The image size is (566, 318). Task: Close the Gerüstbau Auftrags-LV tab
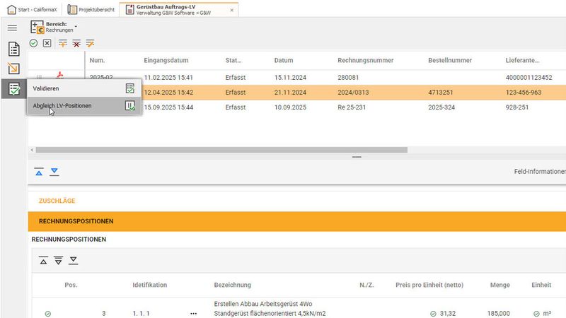tap(232, 10)
